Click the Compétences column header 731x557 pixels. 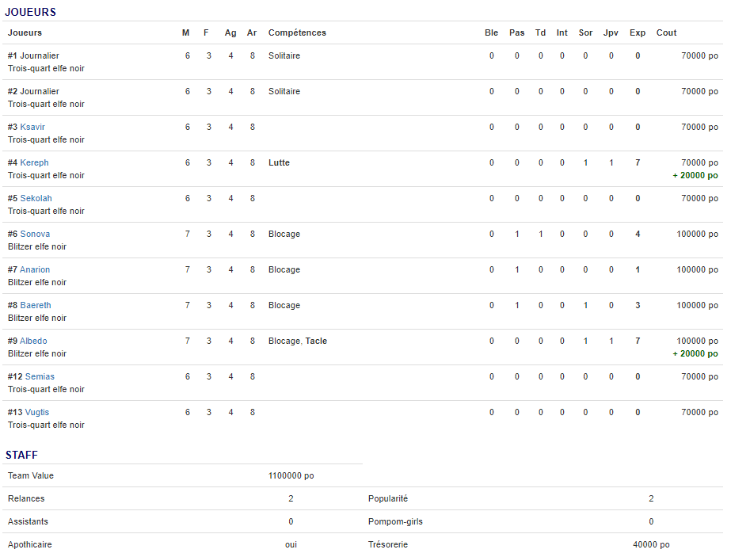297,32
